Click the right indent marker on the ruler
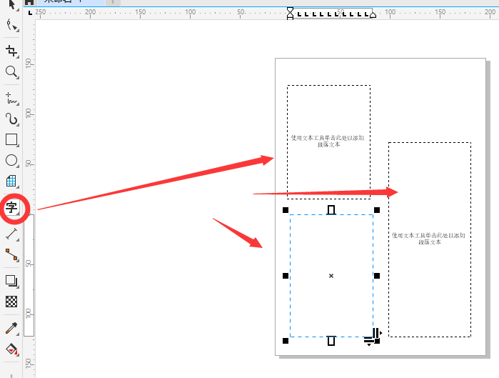The image size is (499, 378). pos(373,14)
